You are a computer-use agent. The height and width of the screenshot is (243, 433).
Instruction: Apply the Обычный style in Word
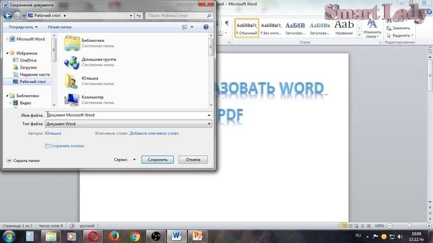tap(247, 28)
